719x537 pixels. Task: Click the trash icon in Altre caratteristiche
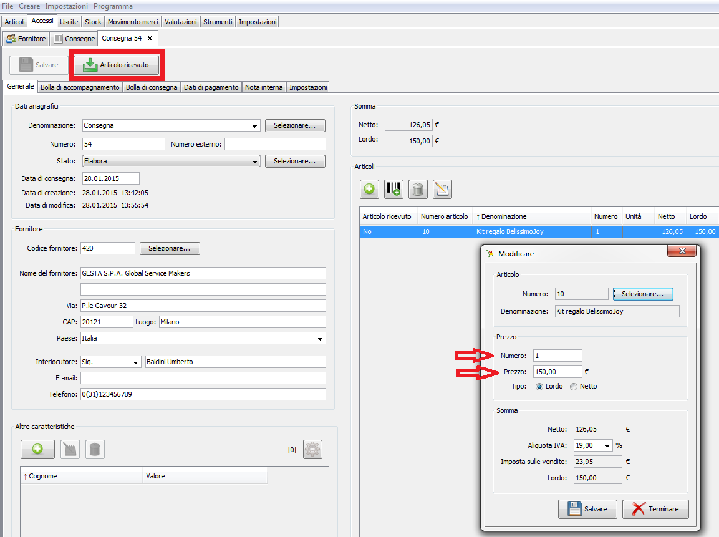tap(95, 449)
